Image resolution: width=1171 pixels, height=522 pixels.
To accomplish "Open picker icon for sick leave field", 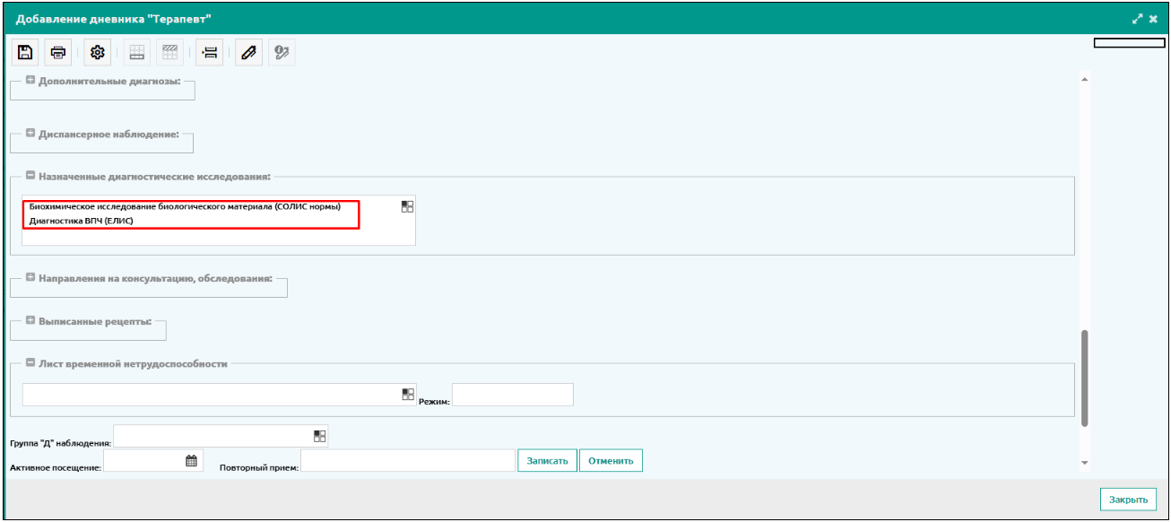I will 408,394.
